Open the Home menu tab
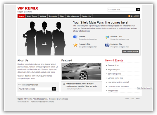Screen dimensions: 157x115 coord(21,16)
